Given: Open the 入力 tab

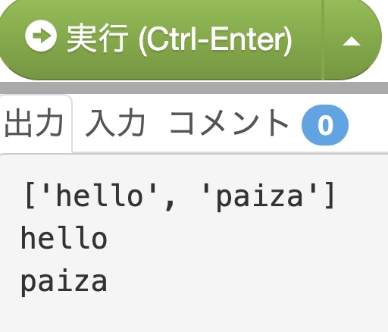Looking at the screenshot, I should coord(115,123).
